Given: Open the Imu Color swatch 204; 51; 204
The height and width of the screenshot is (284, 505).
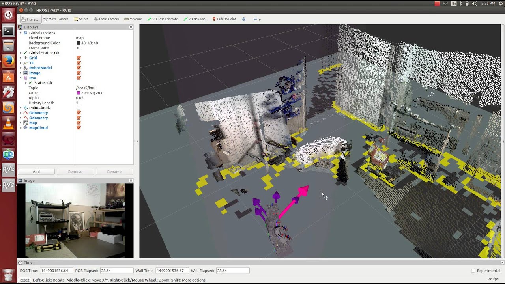Looking at the screenshot, I should [79, 93].
